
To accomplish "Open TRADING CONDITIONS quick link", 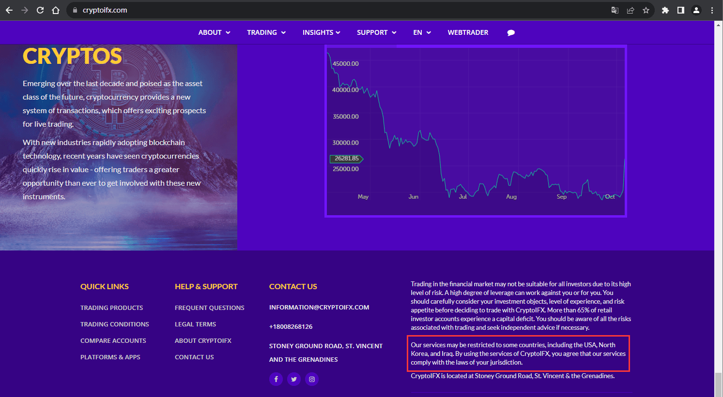I will pyautogui.click(x=115, y=324).
